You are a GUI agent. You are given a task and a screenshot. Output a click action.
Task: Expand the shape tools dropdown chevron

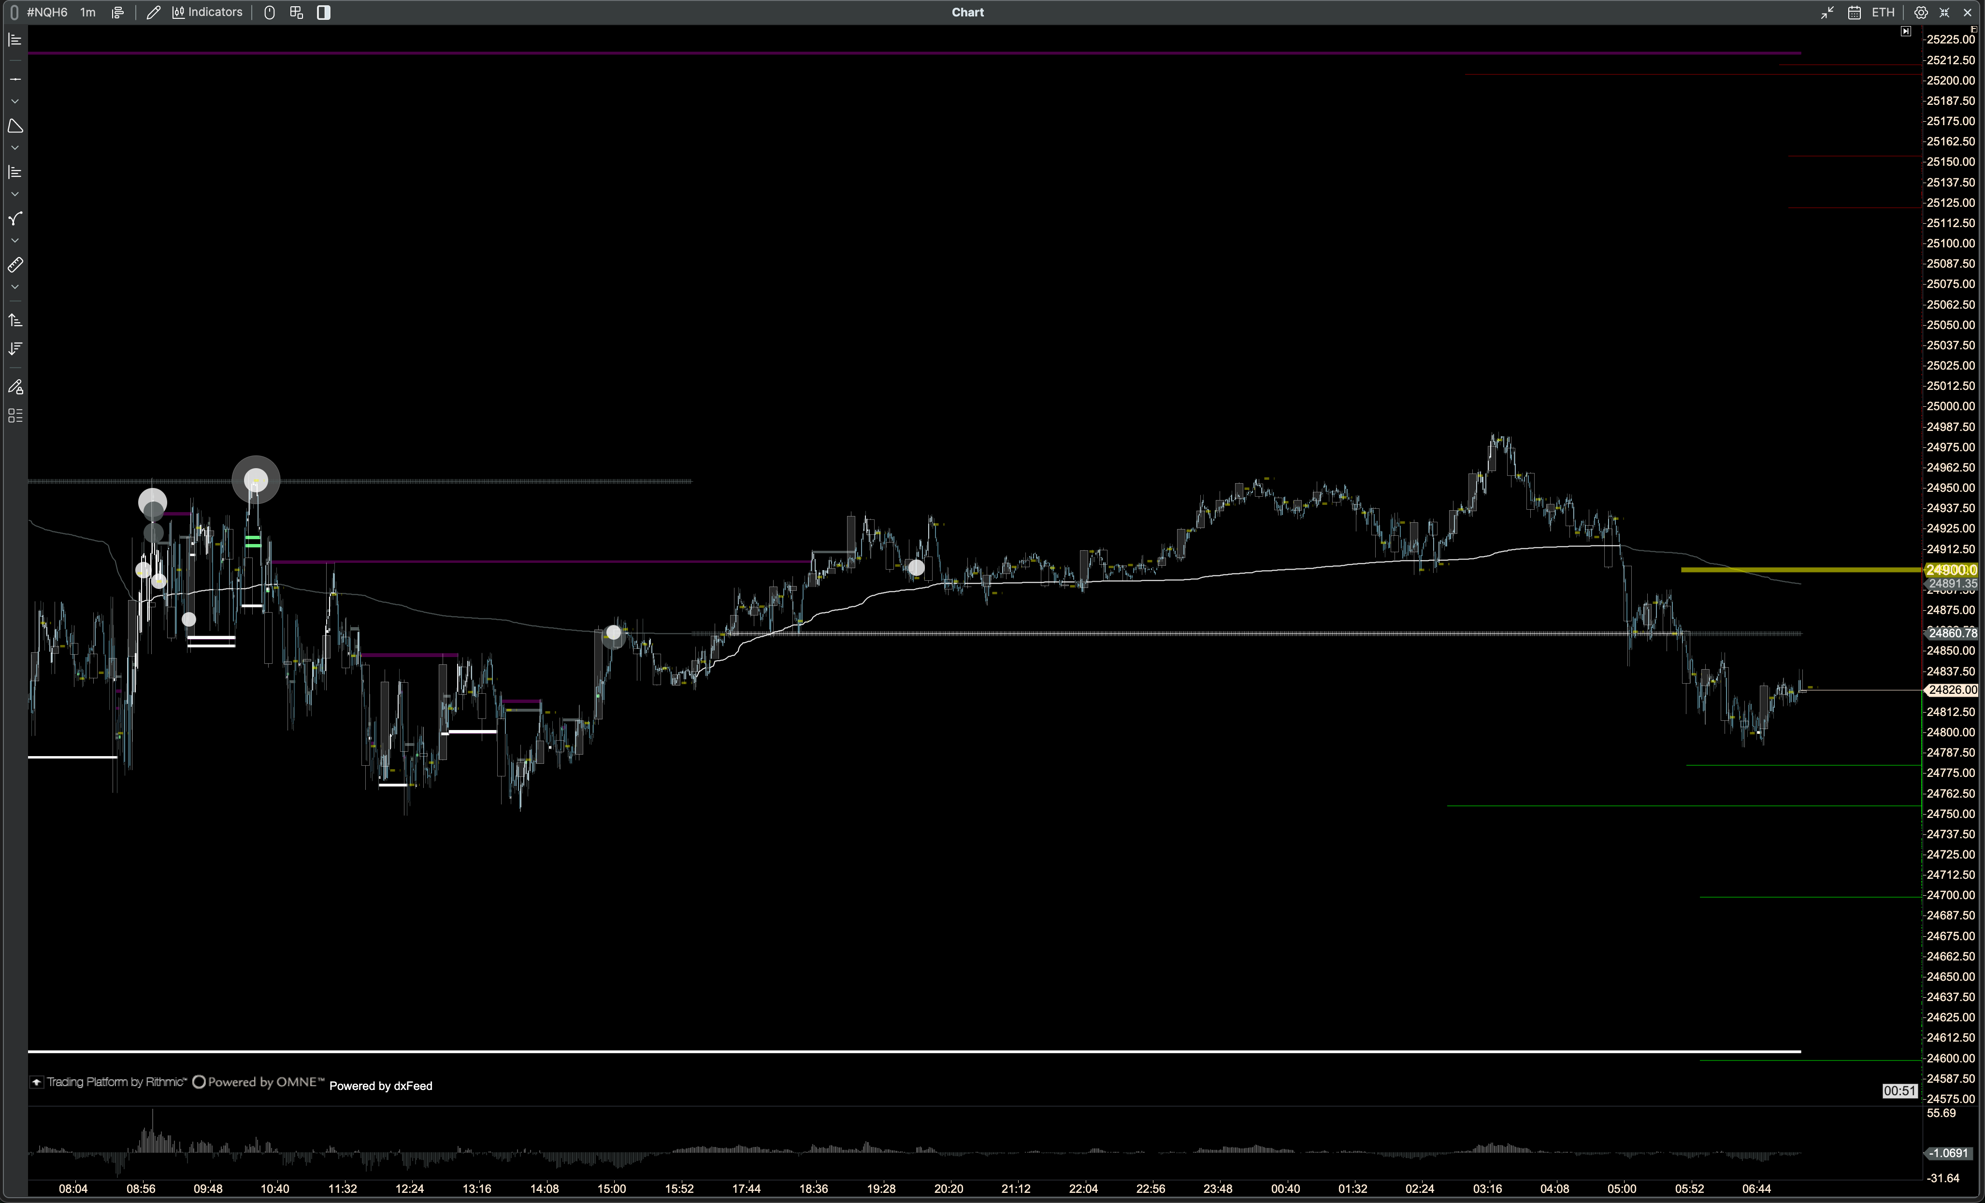pos(14,148)
